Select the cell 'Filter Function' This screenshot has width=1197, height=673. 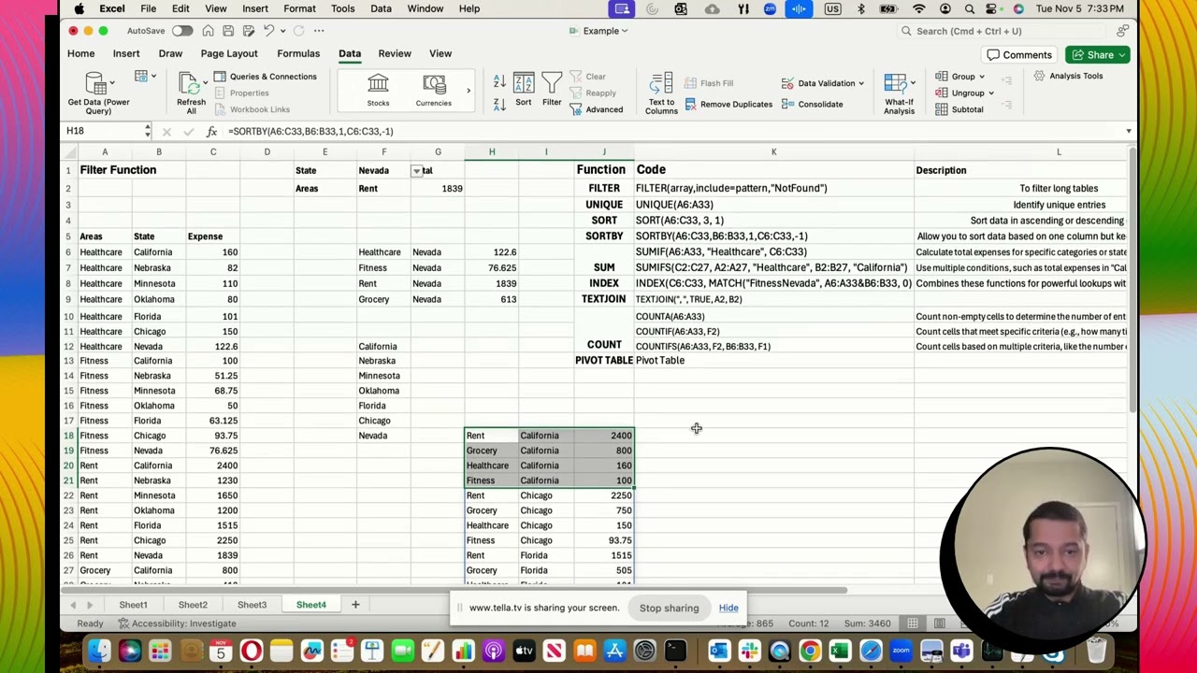click(118, 170)
